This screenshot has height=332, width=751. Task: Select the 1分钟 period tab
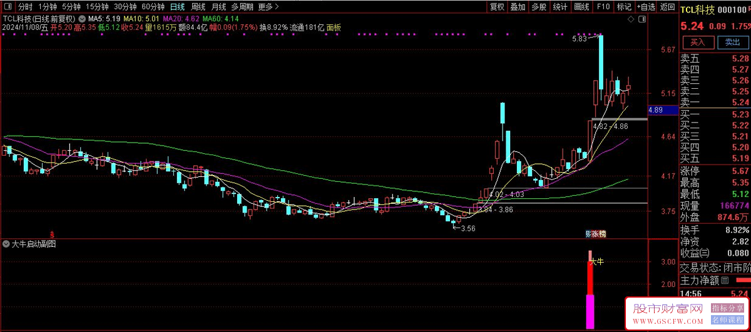click(48, 7)
